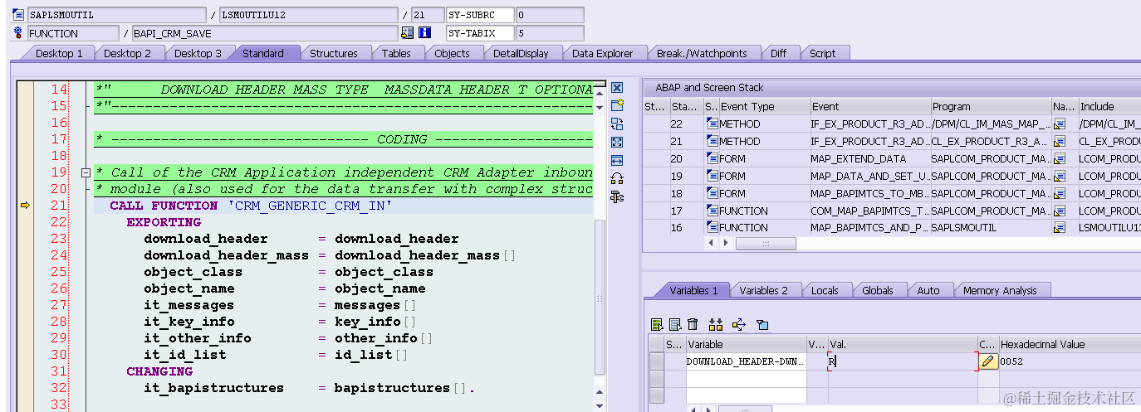Click the stack type icon for level 19 FORM
The width and height of the screenshot is (1141, 412).
tap(712, 176)
